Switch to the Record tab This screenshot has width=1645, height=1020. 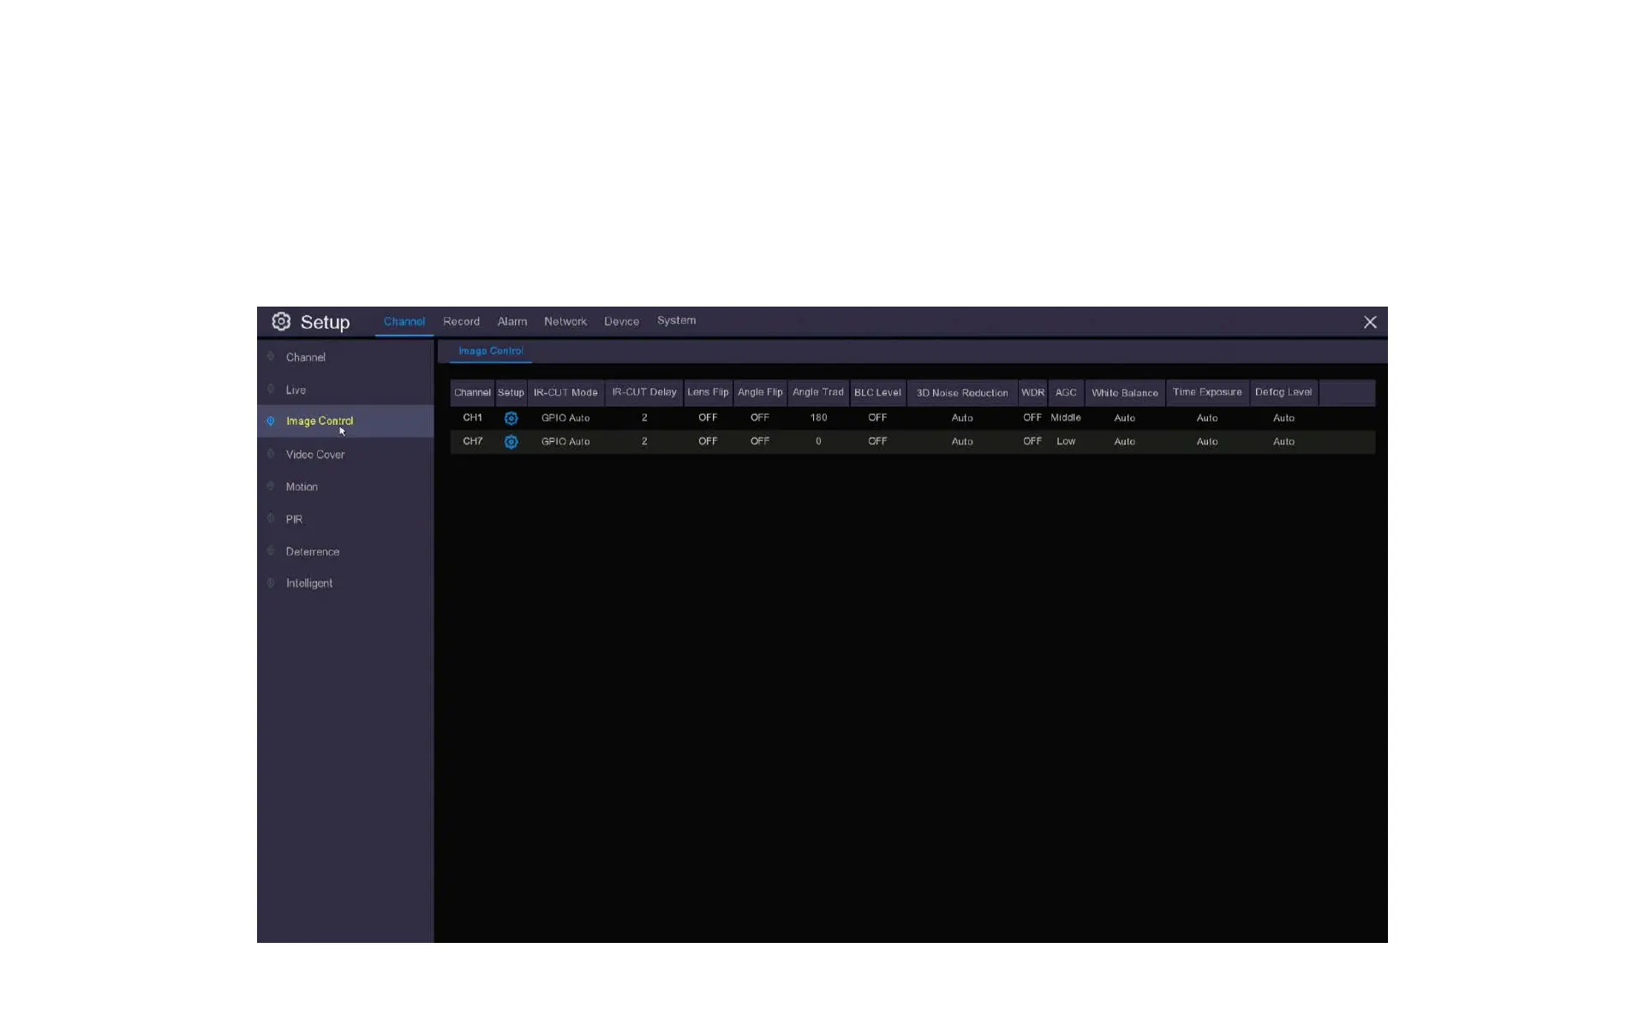[x=461, y=322]
